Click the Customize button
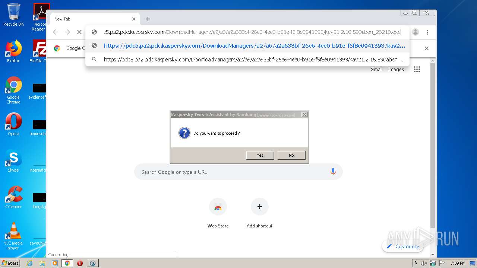This screenshot has width=477, height=268. (x=403, y=246)
